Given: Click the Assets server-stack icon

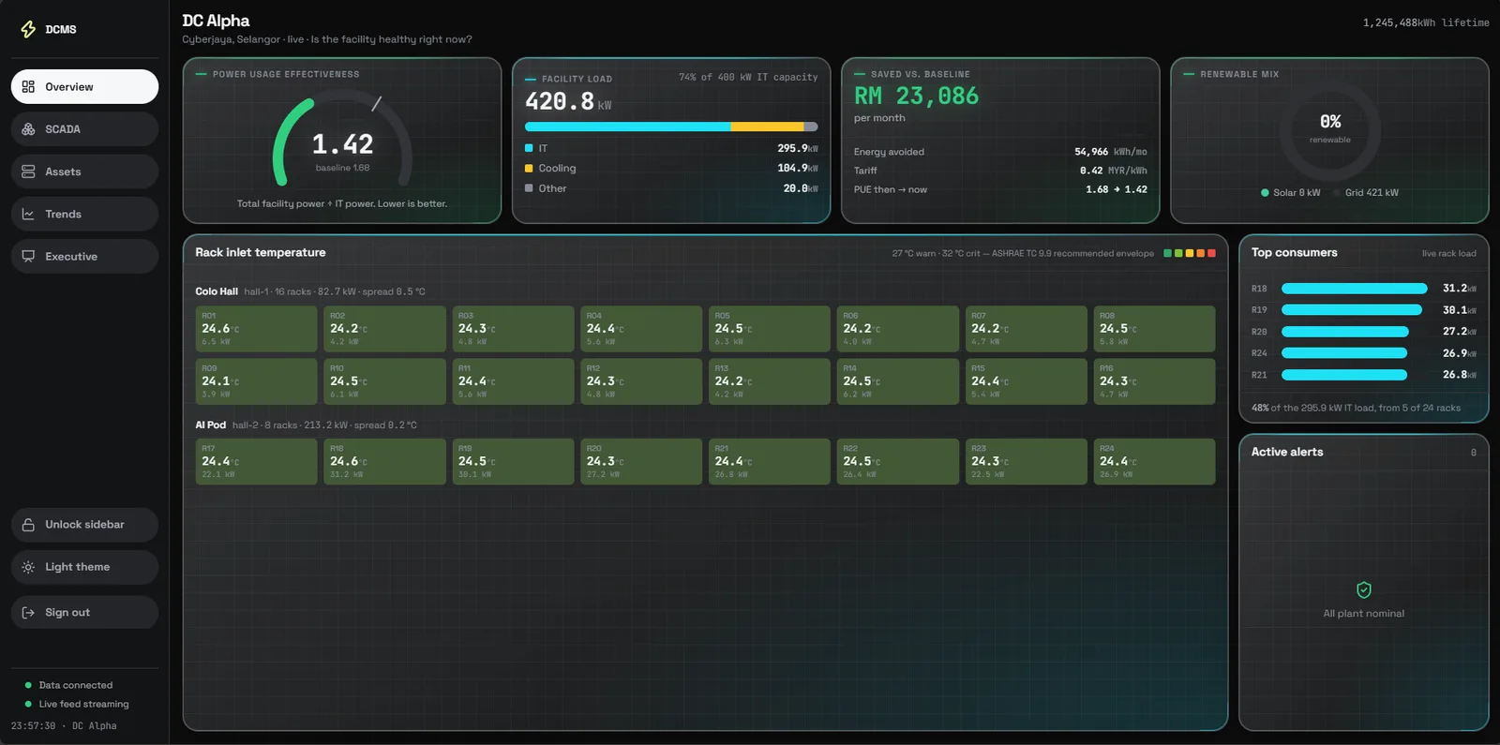Looking at the screenshot, I should pyautogui.click(x=28, y=171).
